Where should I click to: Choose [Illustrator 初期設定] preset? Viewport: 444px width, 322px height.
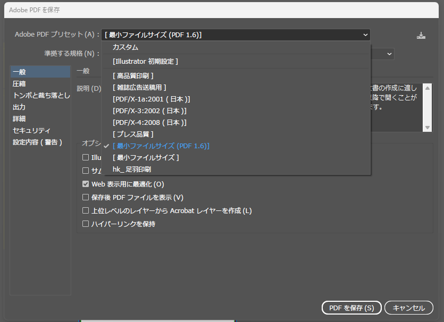[x=145, y=61]
